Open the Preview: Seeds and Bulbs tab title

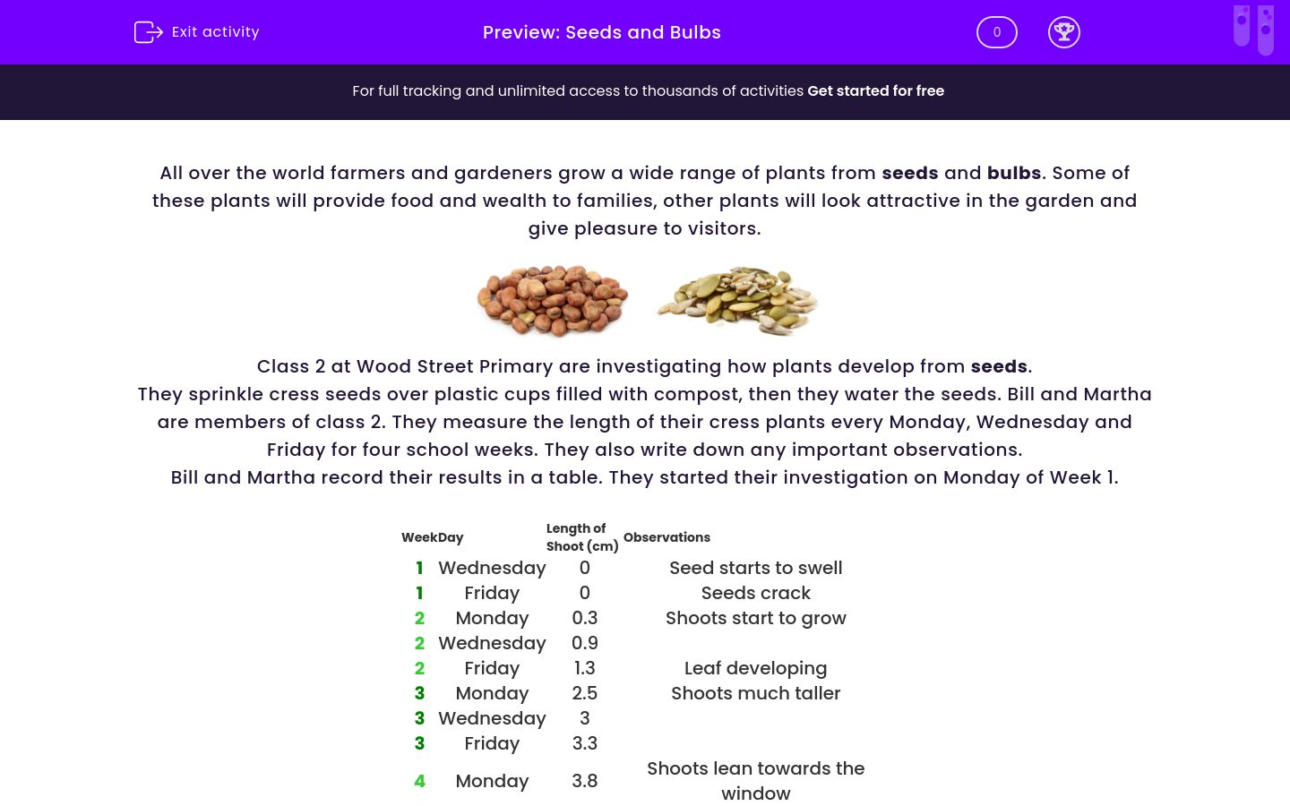point(601,32)
